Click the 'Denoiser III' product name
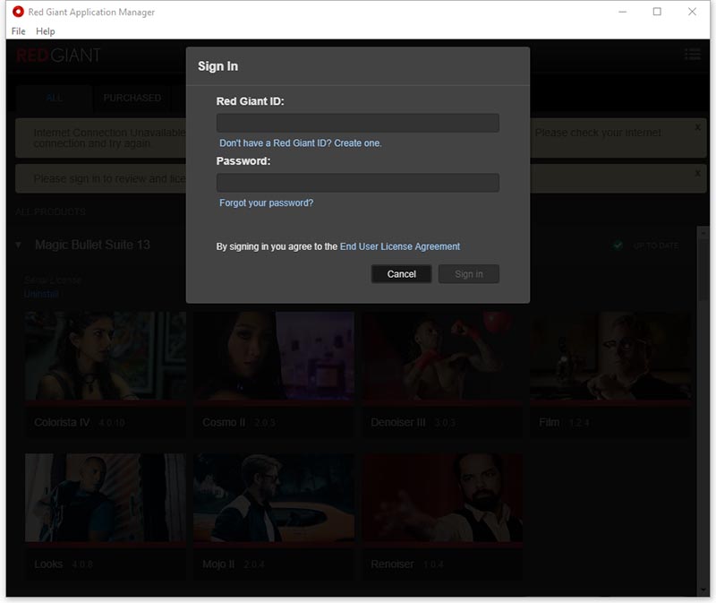Screen dimensions: 716x603 tap(398, 422)
